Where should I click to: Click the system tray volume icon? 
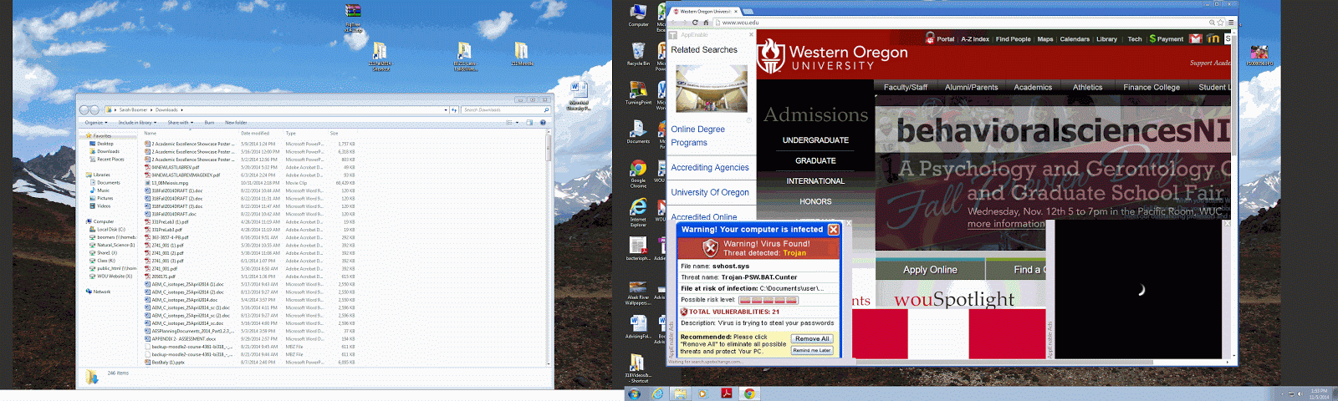1300,393
